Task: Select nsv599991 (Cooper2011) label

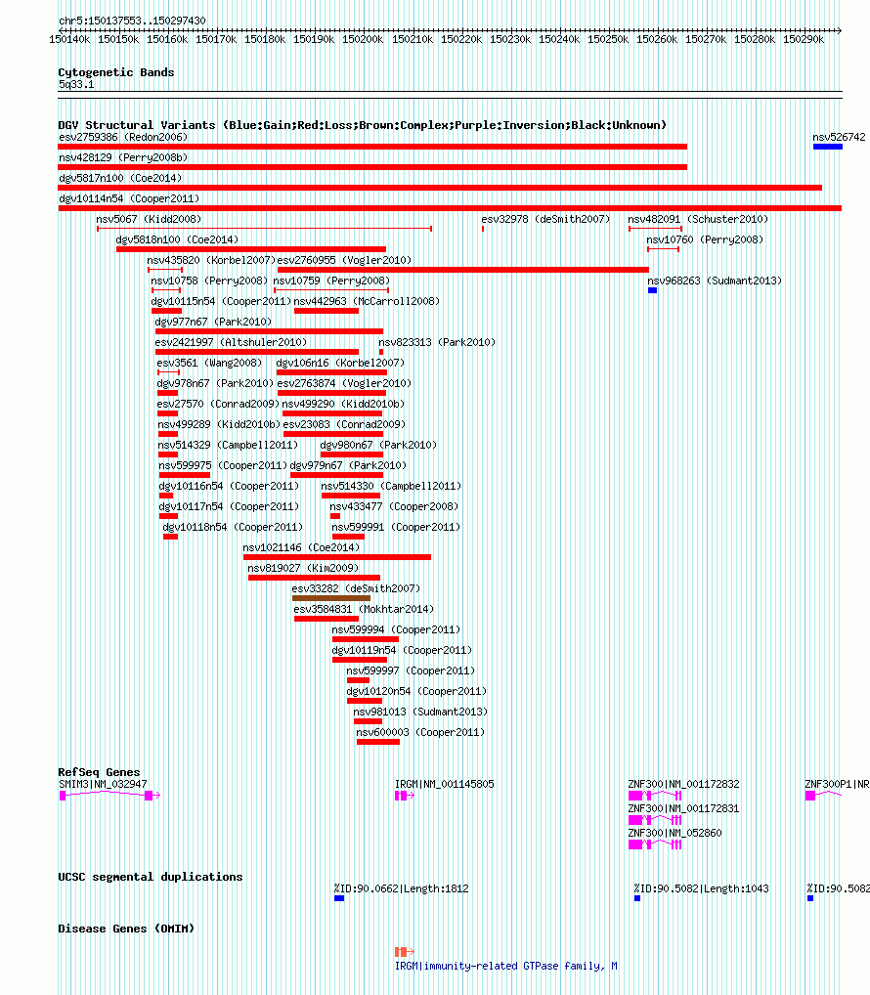Action: [x=396, y=527]
